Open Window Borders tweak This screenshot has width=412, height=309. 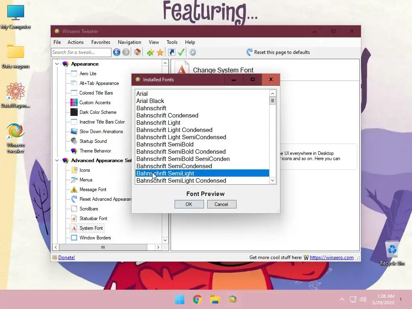tap(95, 238)
